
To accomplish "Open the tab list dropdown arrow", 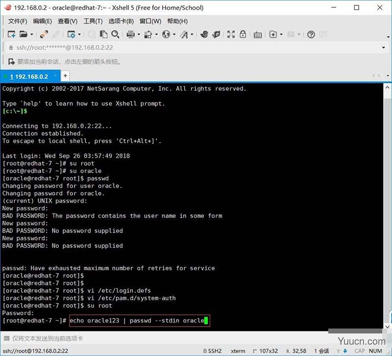I will 388,76.
